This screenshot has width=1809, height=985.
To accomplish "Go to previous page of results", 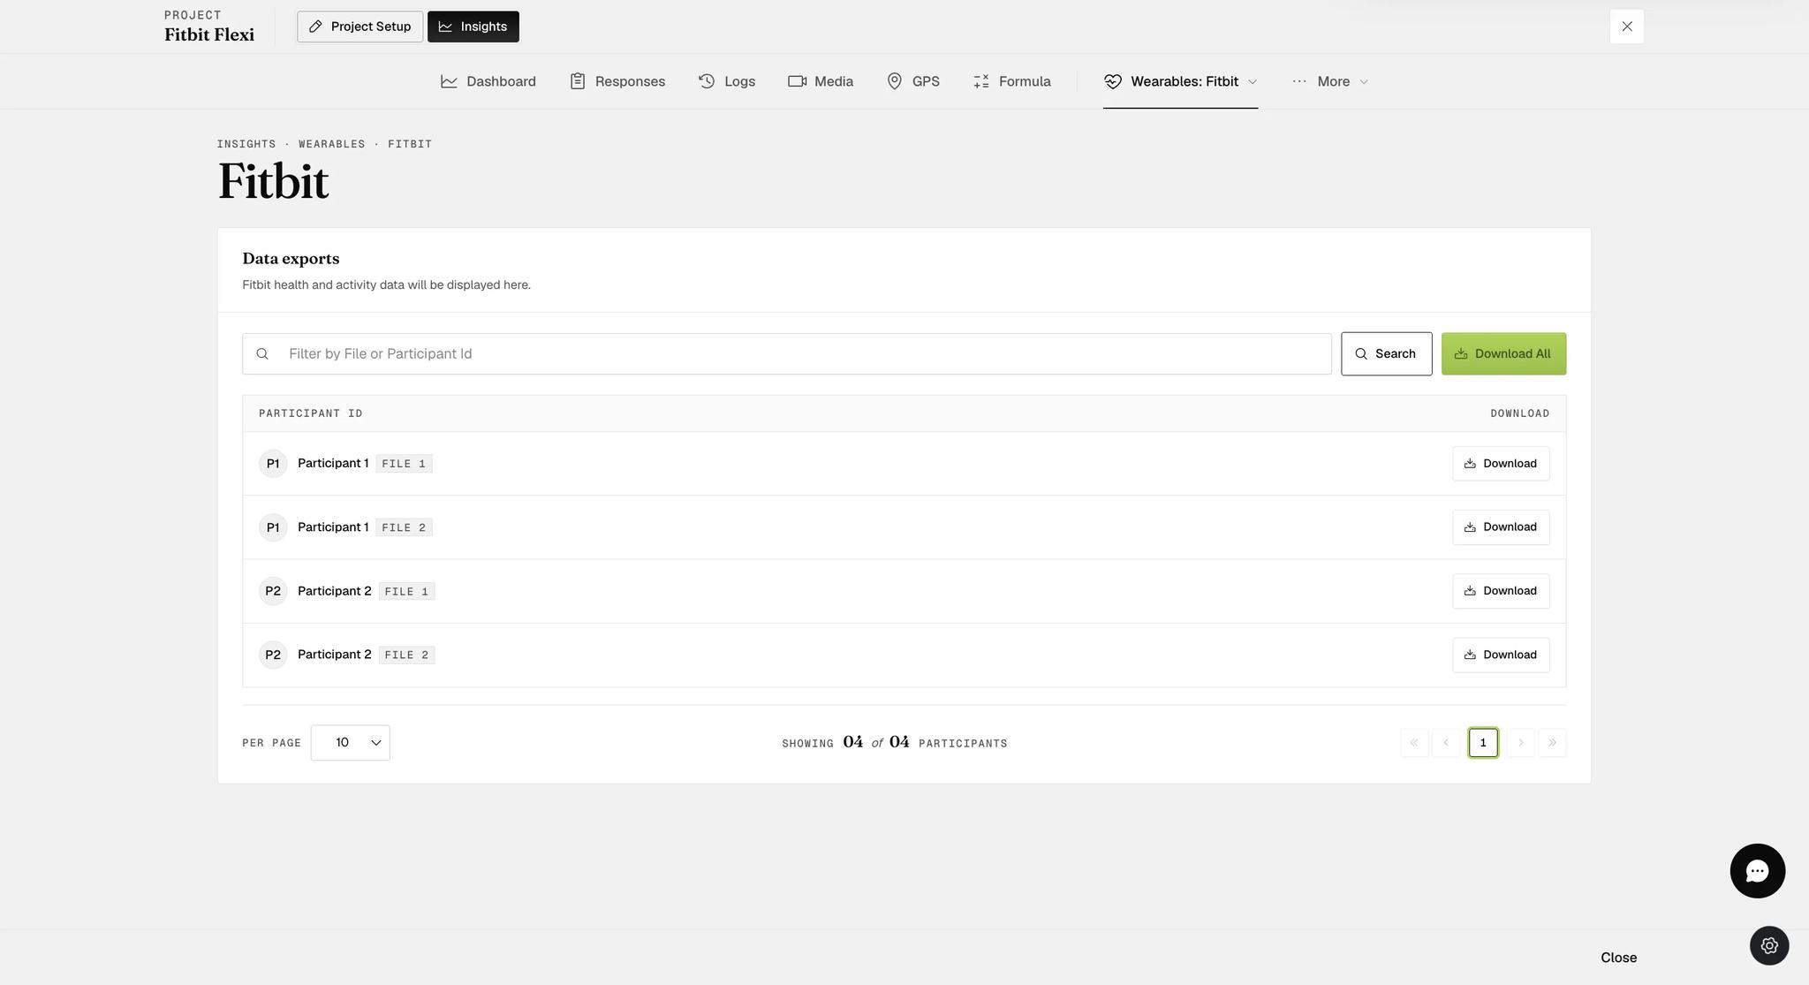I will 1446,743.
